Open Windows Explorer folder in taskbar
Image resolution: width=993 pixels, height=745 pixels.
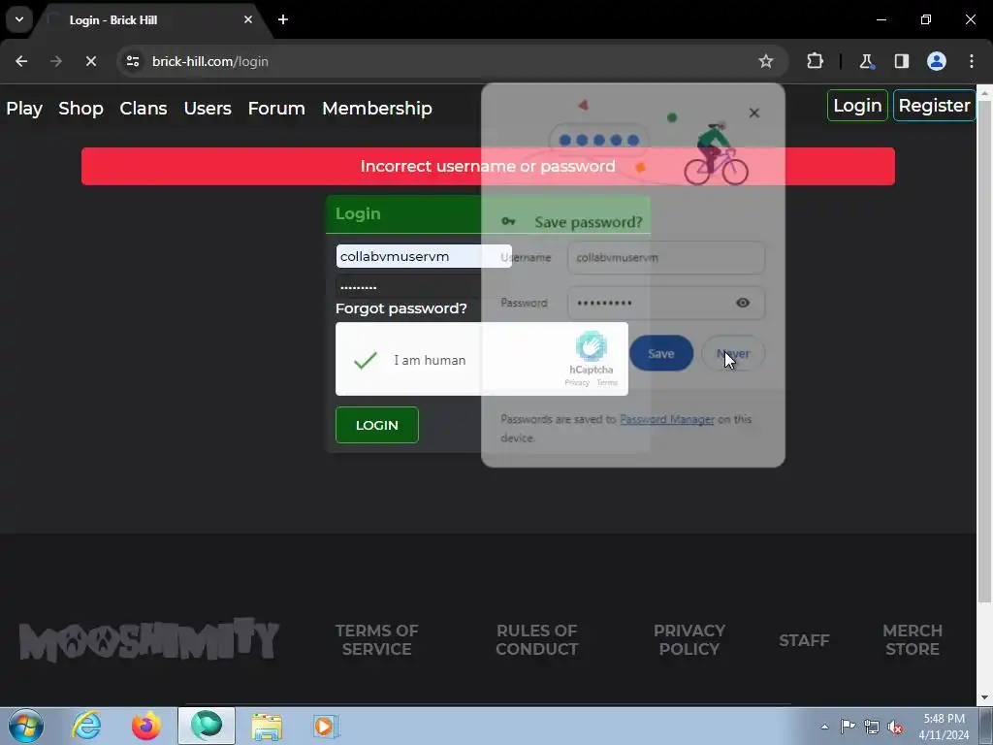coord(267,726)
